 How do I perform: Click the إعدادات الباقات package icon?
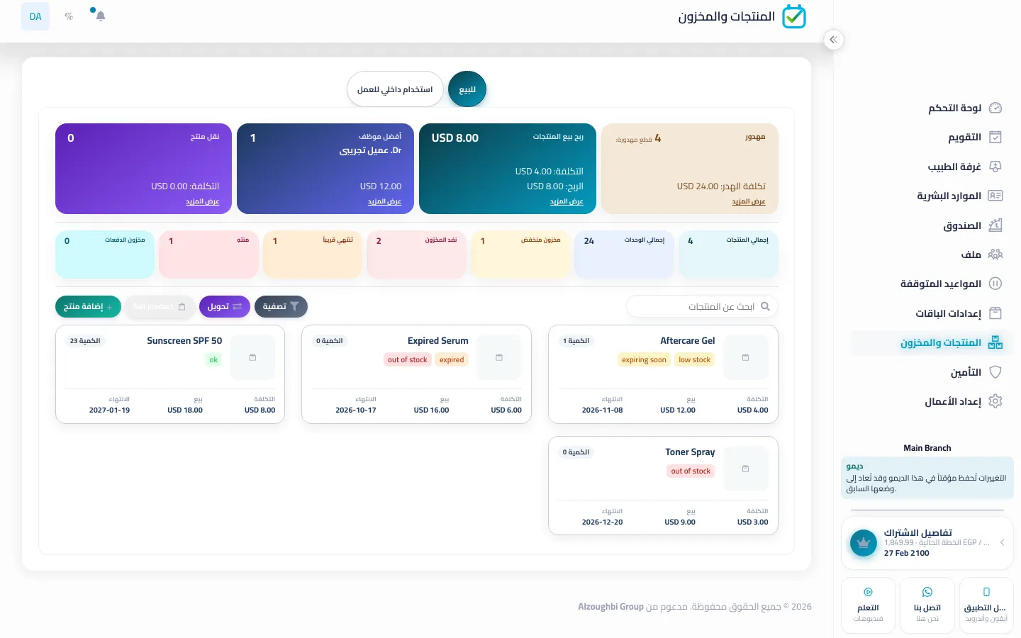click(995, 313)
